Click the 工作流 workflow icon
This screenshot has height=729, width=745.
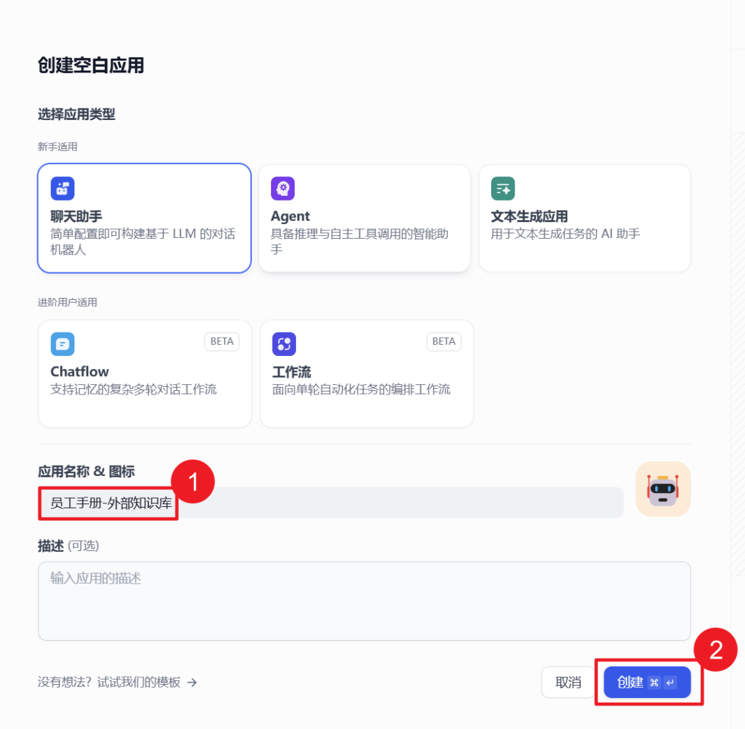[284, 343]
